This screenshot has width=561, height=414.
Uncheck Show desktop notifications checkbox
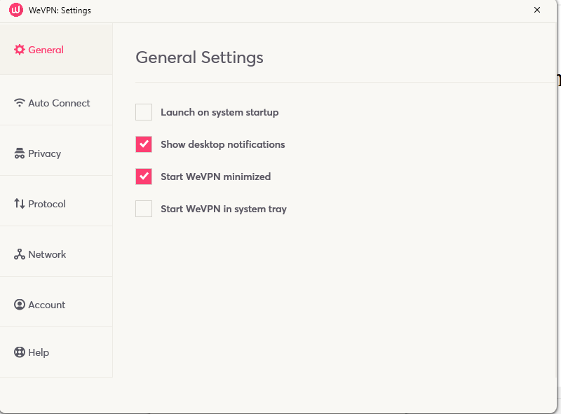click(144, 144)
